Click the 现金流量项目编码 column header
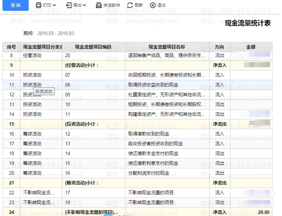282x216 pixels. click(x=93, y=47)
